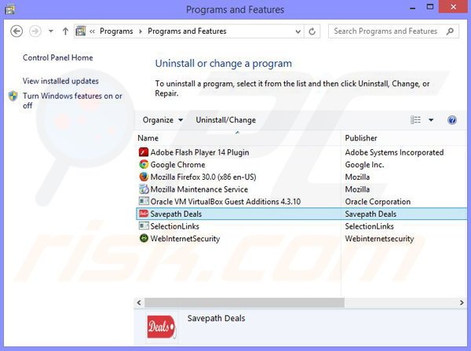The height and width of the screenshot is (351, 471).
Task: Minimize the Programs and Features window
Action: (x=413, y=8)
